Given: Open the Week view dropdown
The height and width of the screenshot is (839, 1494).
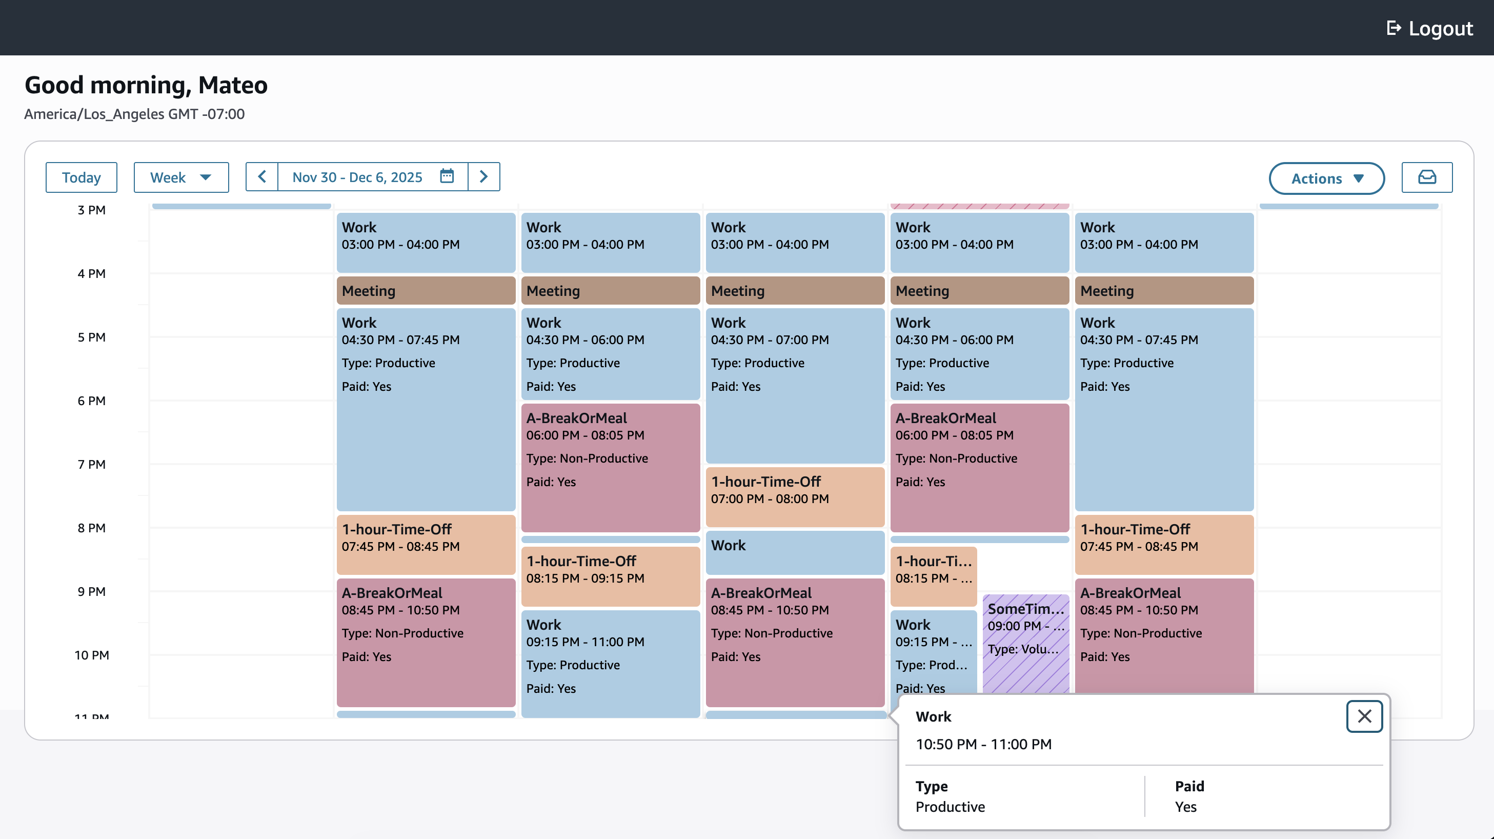Looking at the screenshot, I should tap(181, 177).
